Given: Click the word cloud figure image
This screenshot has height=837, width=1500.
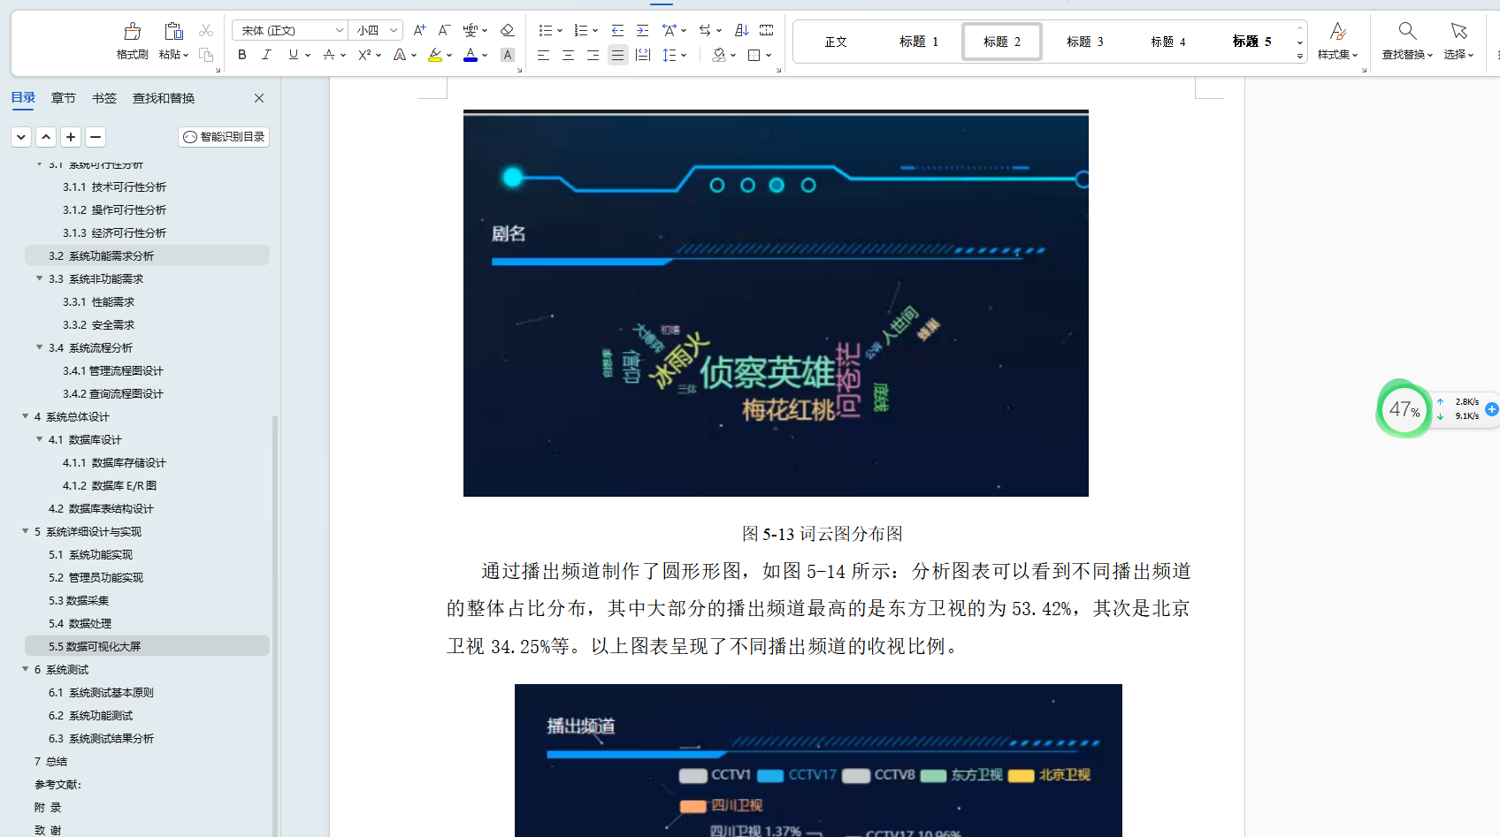Looking at the screenshot, I should coord(776,303).
